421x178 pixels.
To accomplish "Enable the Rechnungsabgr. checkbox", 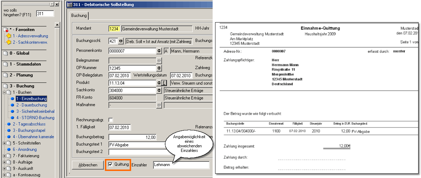I will click(x=111, y=120).
